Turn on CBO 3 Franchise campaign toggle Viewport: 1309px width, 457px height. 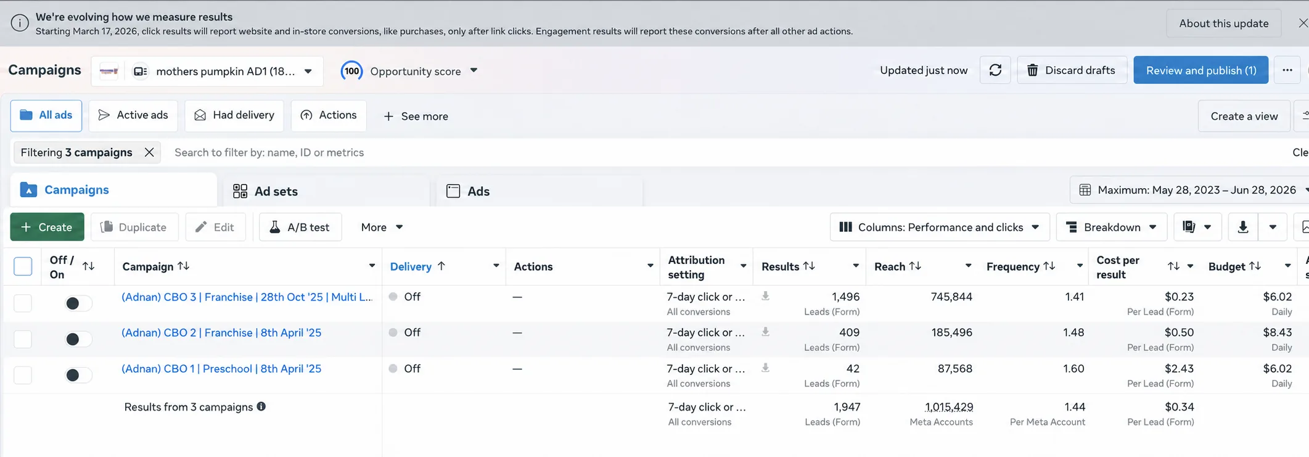tap(78, 303)
